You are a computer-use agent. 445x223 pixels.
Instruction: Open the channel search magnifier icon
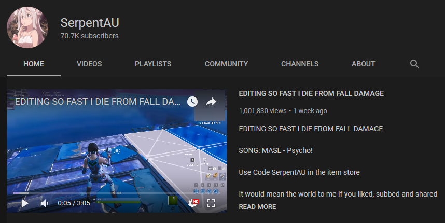point(414,64)
